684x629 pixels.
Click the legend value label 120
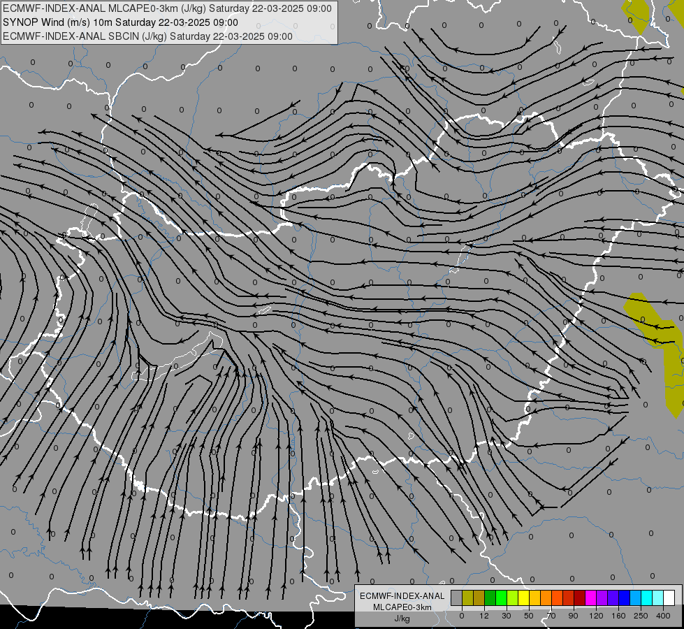597,616
